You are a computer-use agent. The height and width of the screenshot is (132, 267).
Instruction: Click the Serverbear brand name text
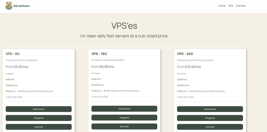21,6
